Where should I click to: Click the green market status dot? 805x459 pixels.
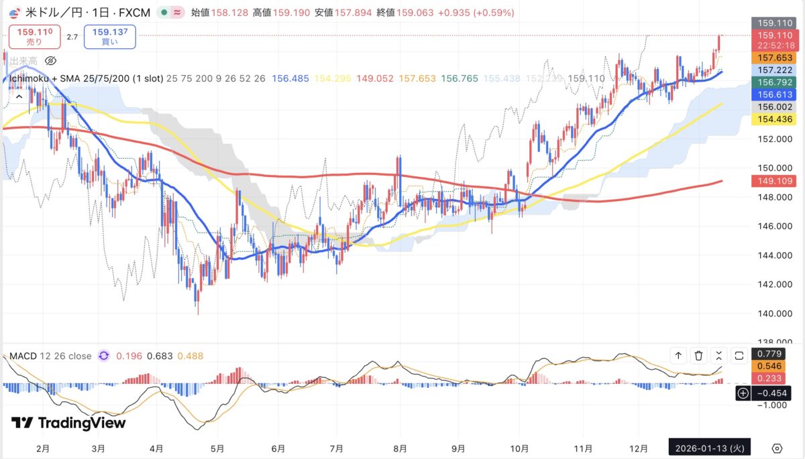click(164, 13)
